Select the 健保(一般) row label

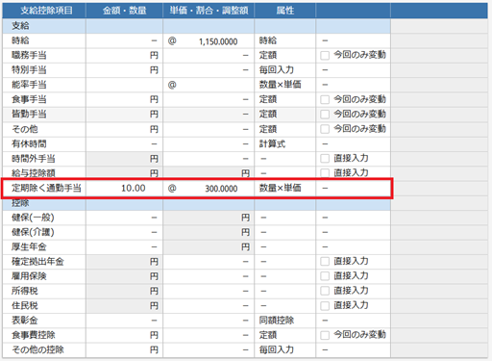(x=33, y=218)
